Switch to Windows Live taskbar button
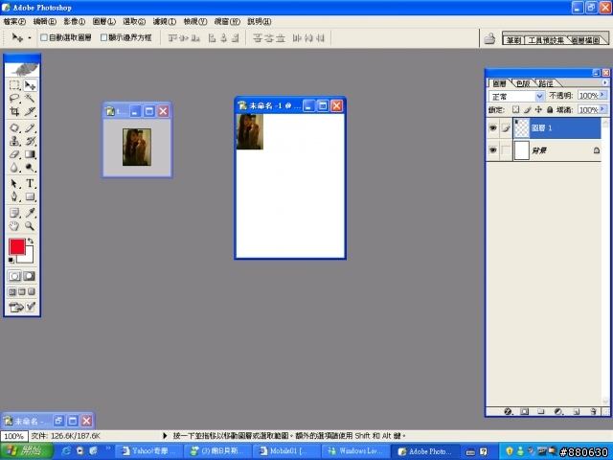 click(x=355, y=451)
